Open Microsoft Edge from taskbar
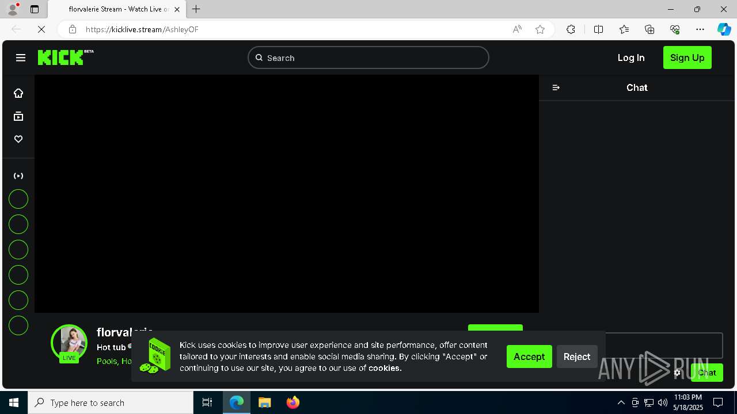737x414 pixels. (x=237, y=402)
